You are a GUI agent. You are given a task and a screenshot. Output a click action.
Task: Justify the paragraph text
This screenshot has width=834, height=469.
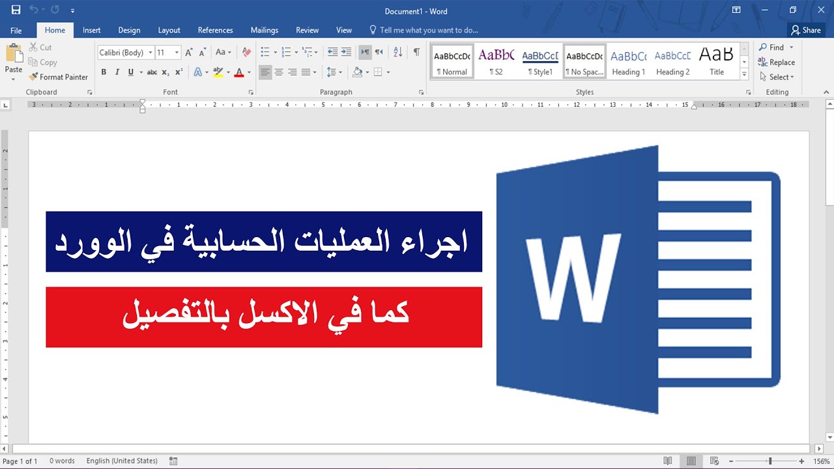pyautogui.click(x=306, y=72)
